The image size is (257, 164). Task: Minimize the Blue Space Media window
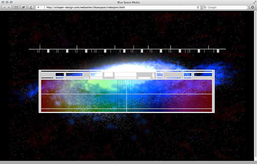pyautogui.click(x=7, y=2)
